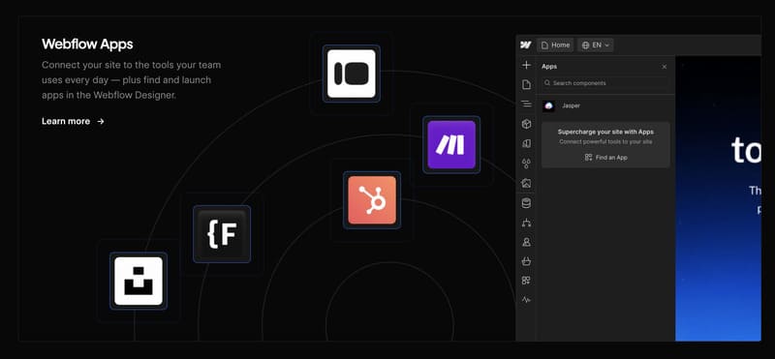Viewport: 775px width, 359px height.
Task: Click the arrow beside Learn more
Action: click(101, 122)
